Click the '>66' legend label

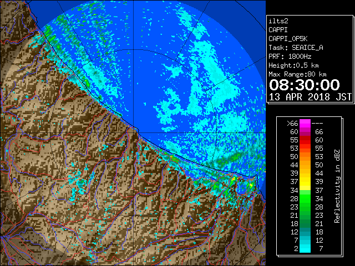click(x=292, y=124)
